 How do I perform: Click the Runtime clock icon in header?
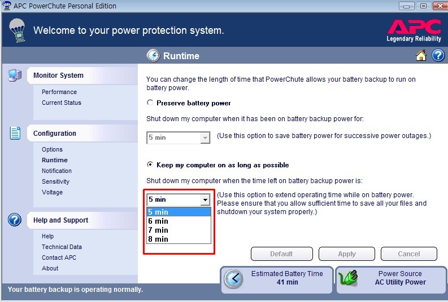153,56
